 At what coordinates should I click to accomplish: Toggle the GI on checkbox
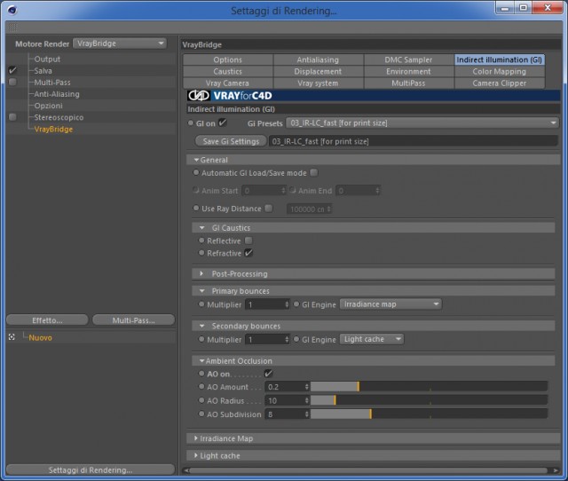click(223, 122)
